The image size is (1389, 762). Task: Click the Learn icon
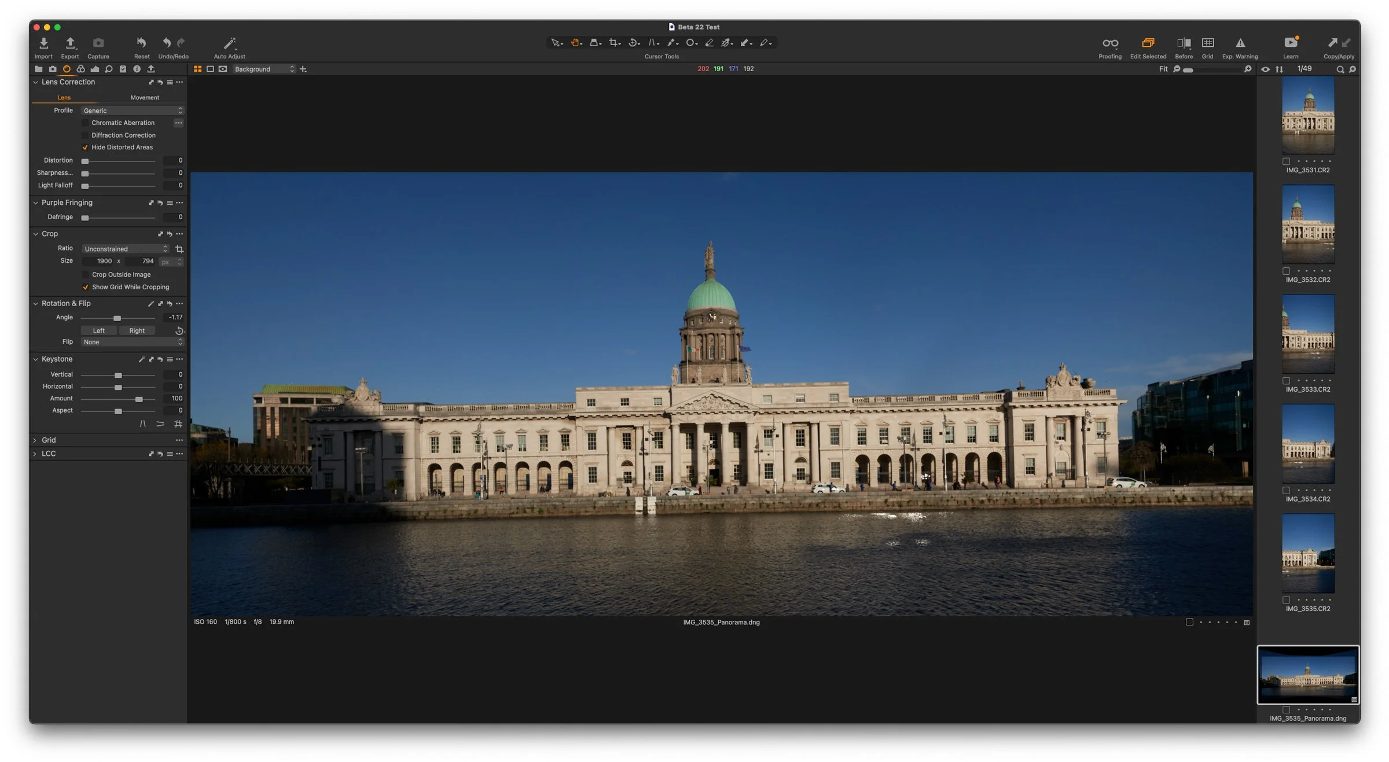click(1290, 43)
